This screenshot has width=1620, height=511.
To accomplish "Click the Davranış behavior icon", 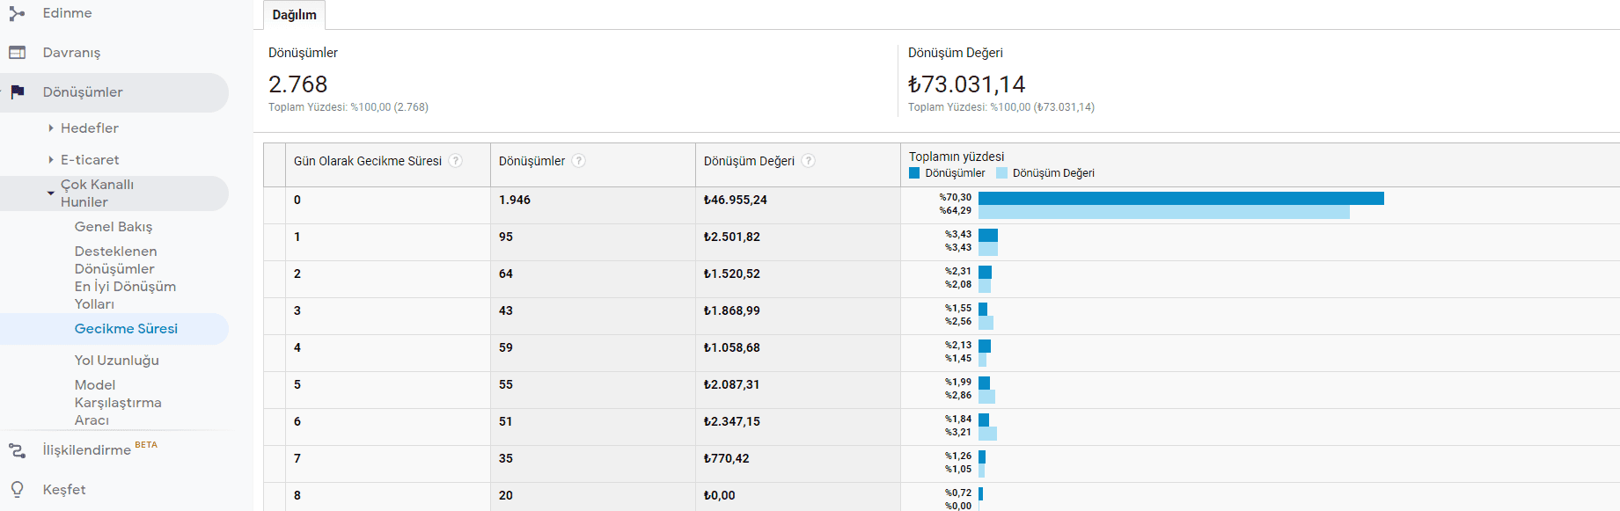I will pyautogui.click(x=17, y=53).
